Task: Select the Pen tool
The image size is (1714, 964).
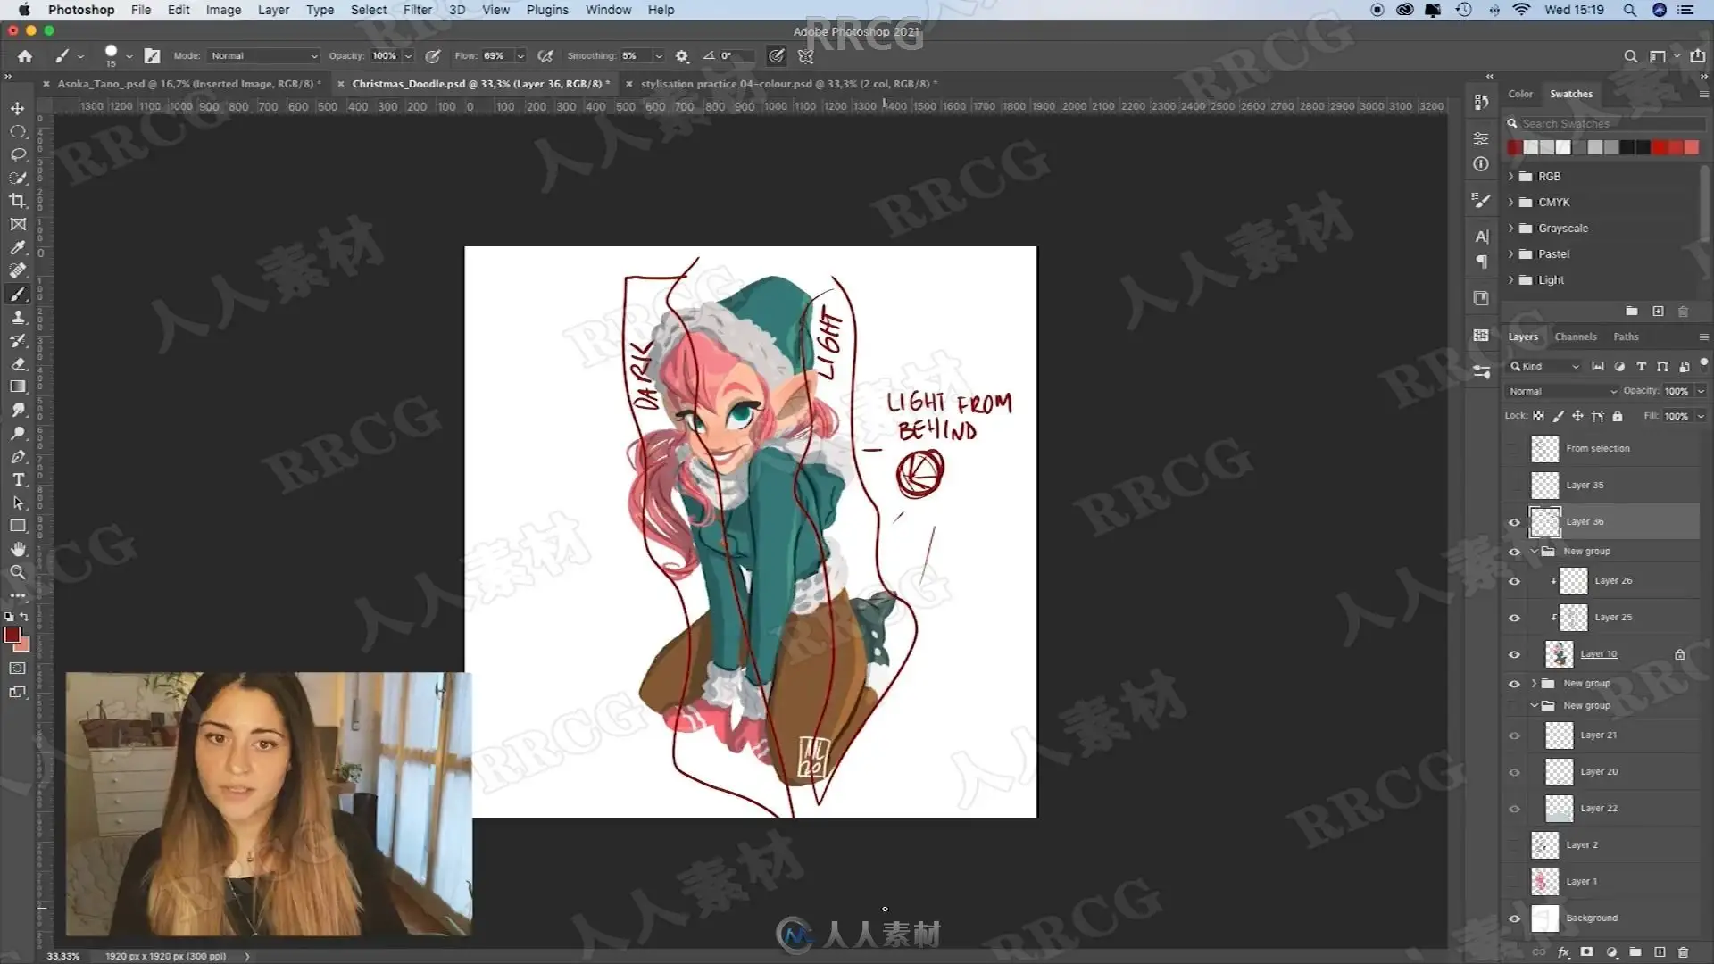Action: tap(18, 456)
